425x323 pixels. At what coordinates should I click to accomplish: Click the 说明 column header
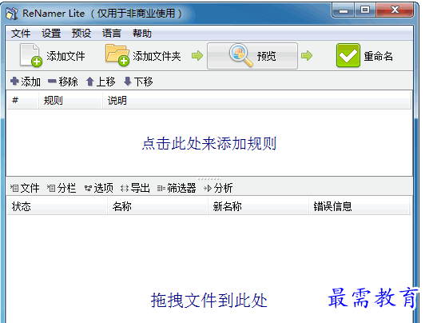point(256,101)
